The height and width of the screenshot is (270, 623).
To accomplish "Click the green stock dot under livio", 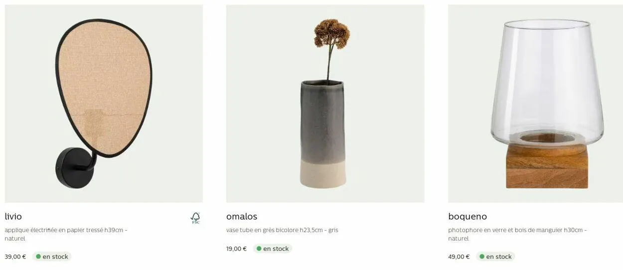I will [38, 257].
